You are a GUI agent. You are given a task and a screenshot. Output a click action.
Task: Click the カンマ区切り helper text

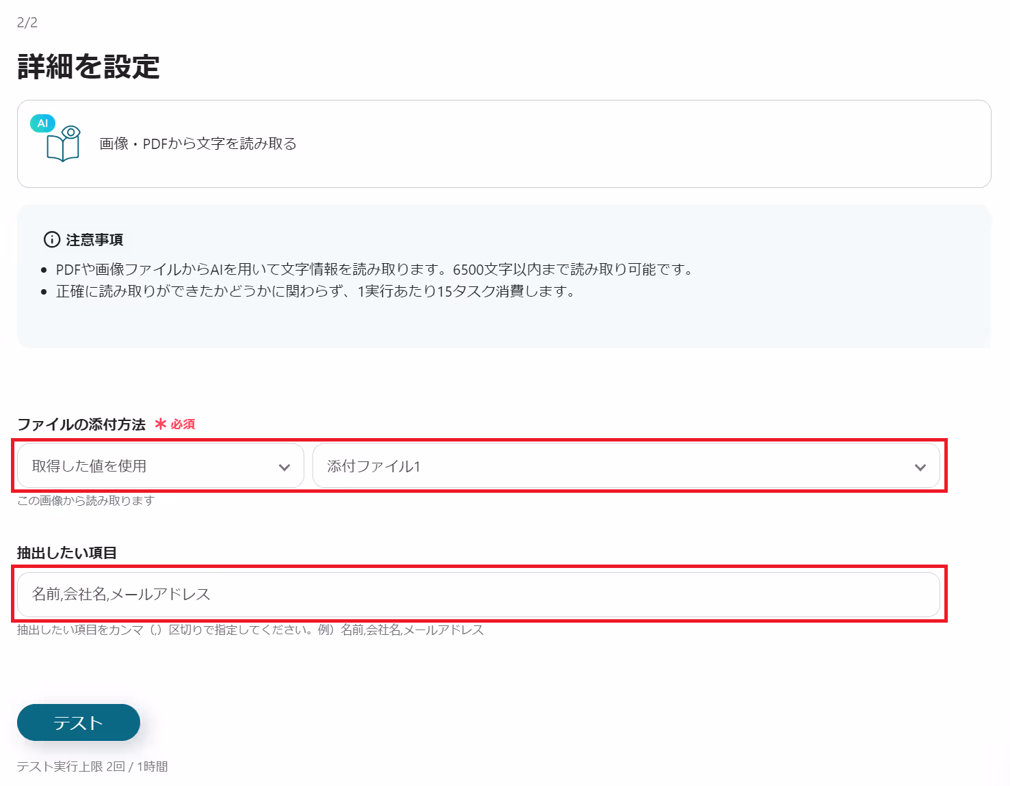pos(250,629)
